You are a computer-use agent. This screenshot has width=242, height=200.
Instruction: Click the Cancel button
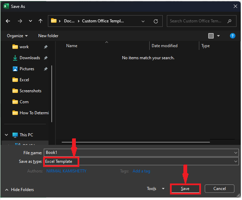tap(219, 189)
